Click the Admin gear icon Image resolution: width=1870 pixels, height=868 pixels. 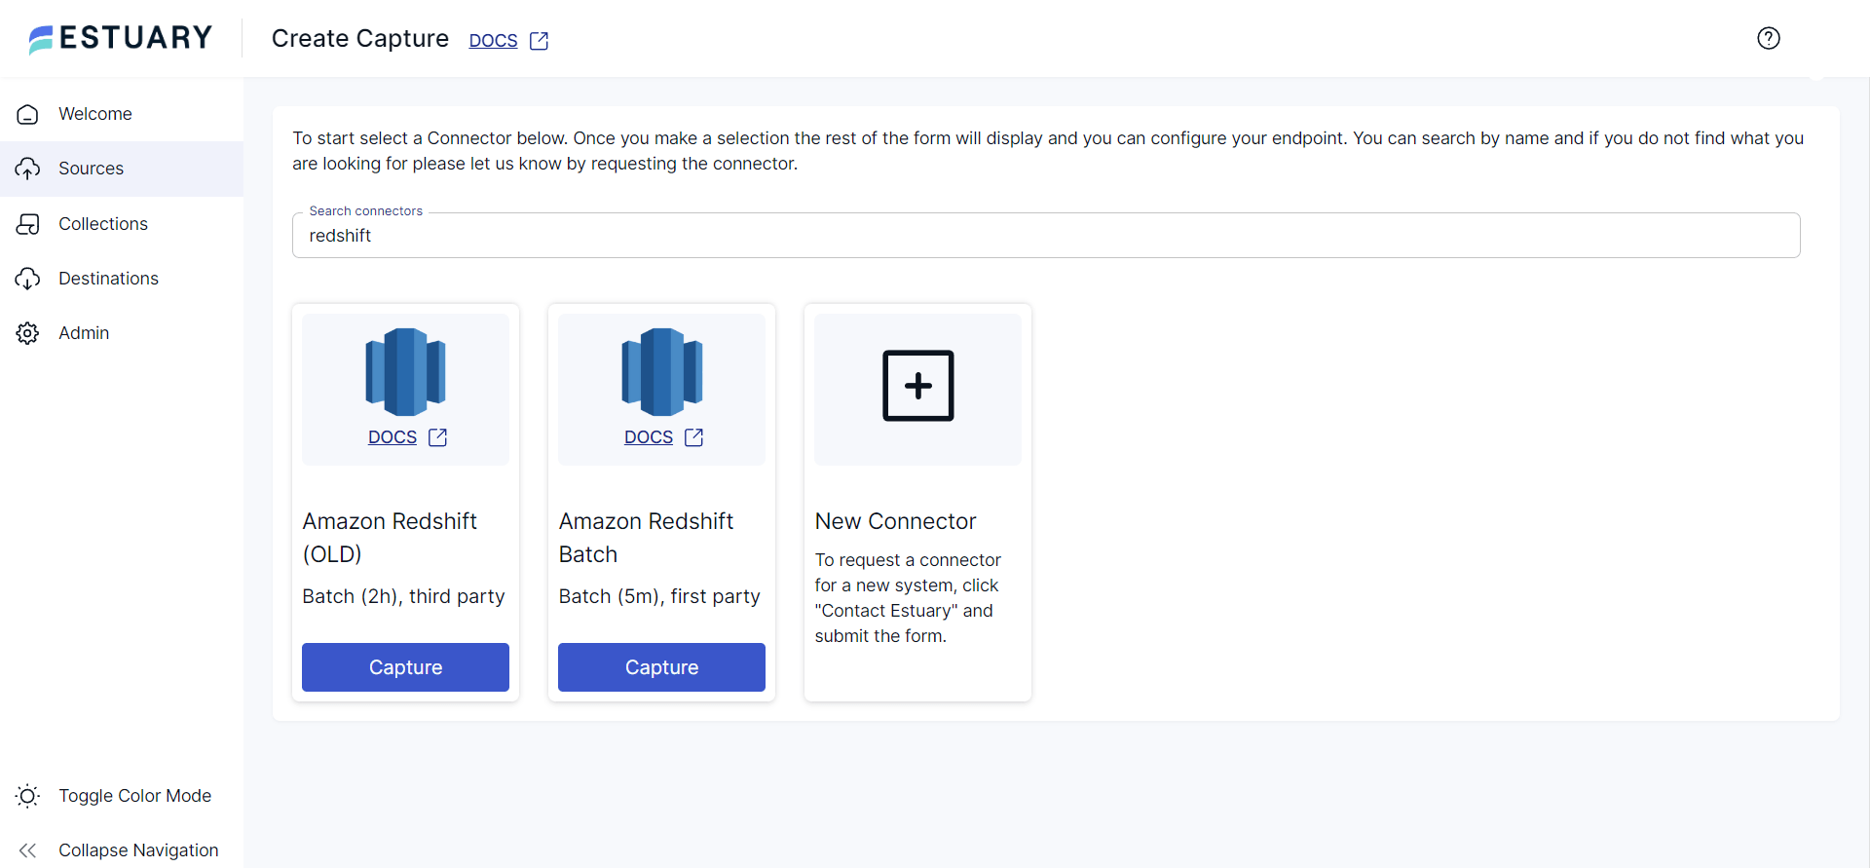[27, 333]
